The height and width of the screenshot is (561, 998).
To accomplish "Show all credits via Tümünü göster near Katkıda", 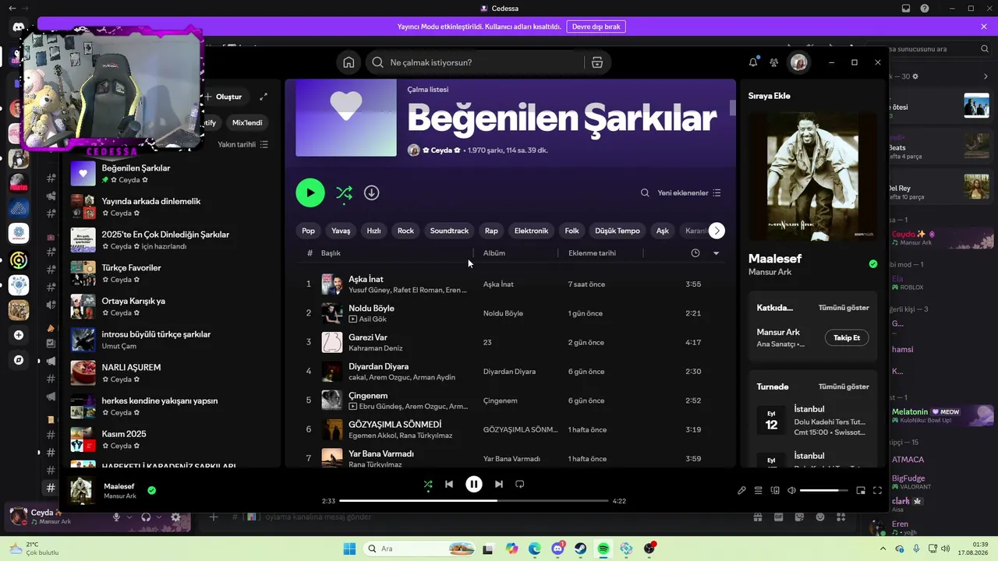I will pos(844,308).
